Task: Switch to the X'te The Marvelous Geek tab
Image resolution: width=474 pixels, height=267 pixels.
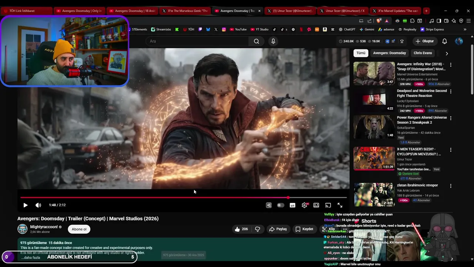Action: 185,11
